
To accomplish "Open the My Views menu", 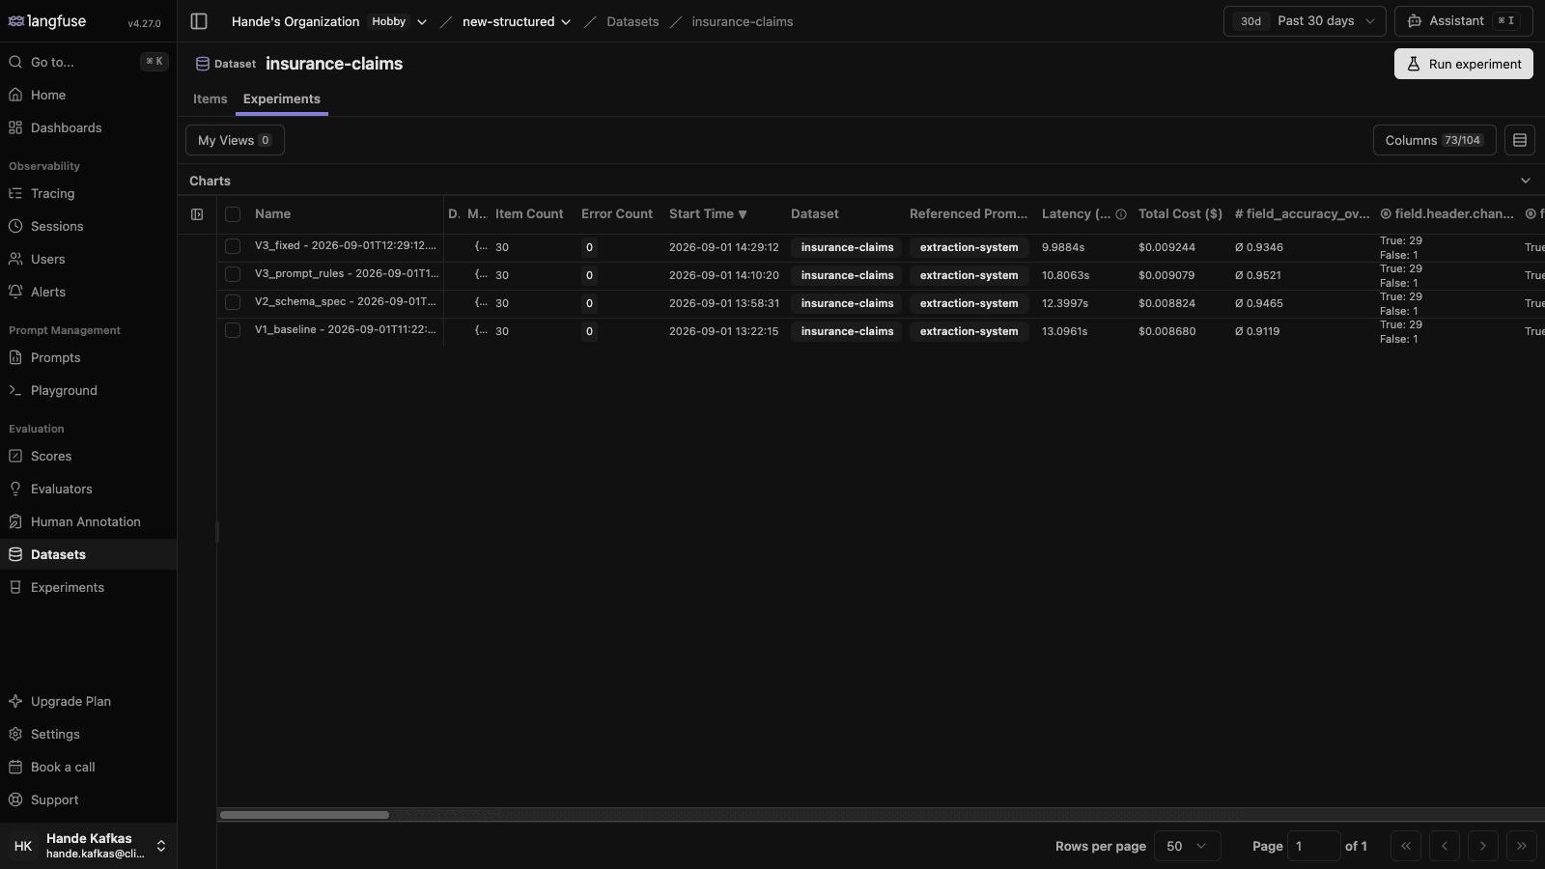I will 235,140.
